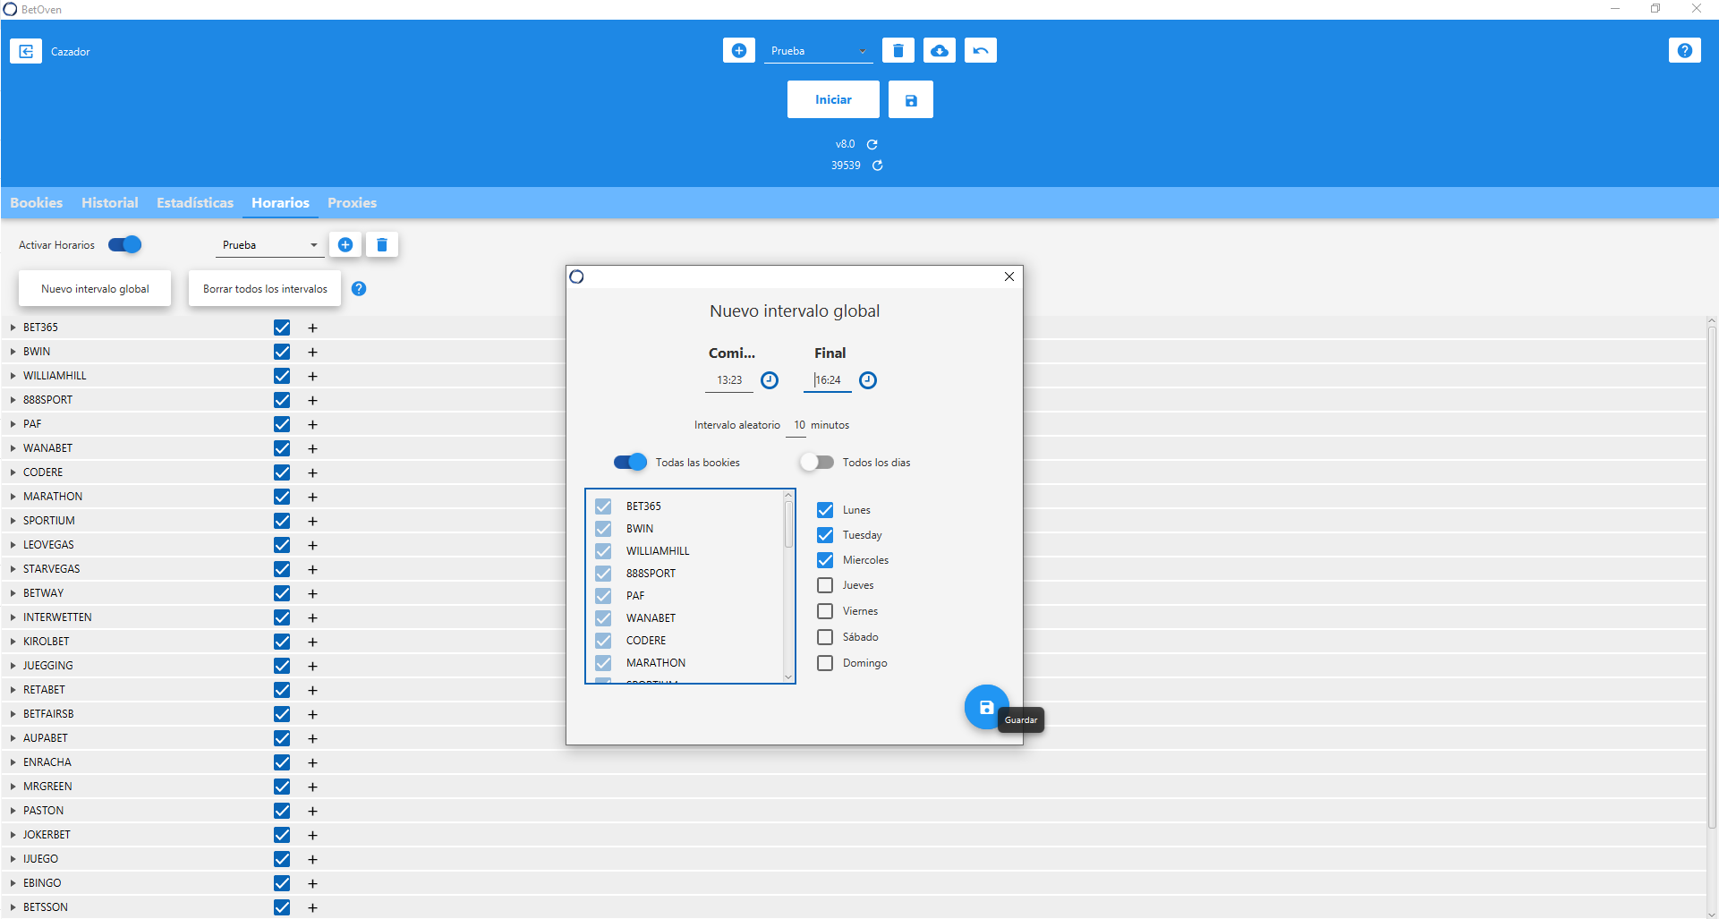Expand the KIROLBET row
This screenshot has width=1719, height=919.
[13, 642]
